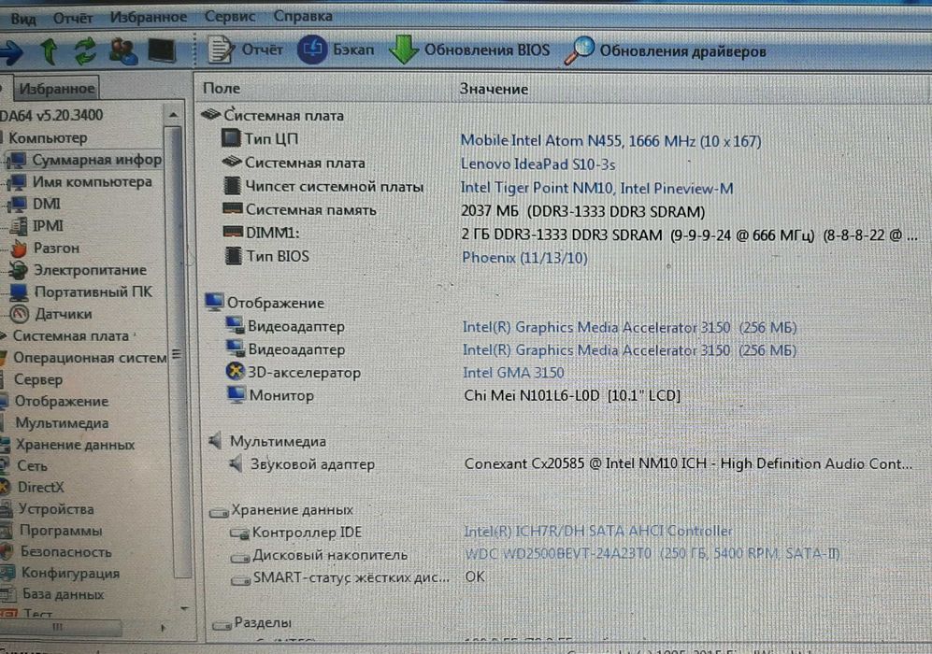Viewport: 932px width, 654px height.
Task: Click the users icon in toolbar
Action: click(x=123, y=51)
